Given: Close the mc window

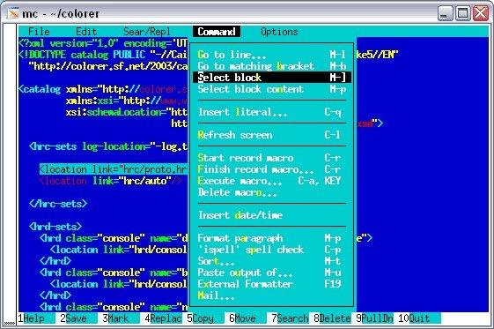Looking at the screenshot, I should pos(481,13).
